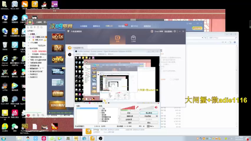
Task: Click the microphone icon in OBS
Action: pyautogui.click(x=137, y=107)
